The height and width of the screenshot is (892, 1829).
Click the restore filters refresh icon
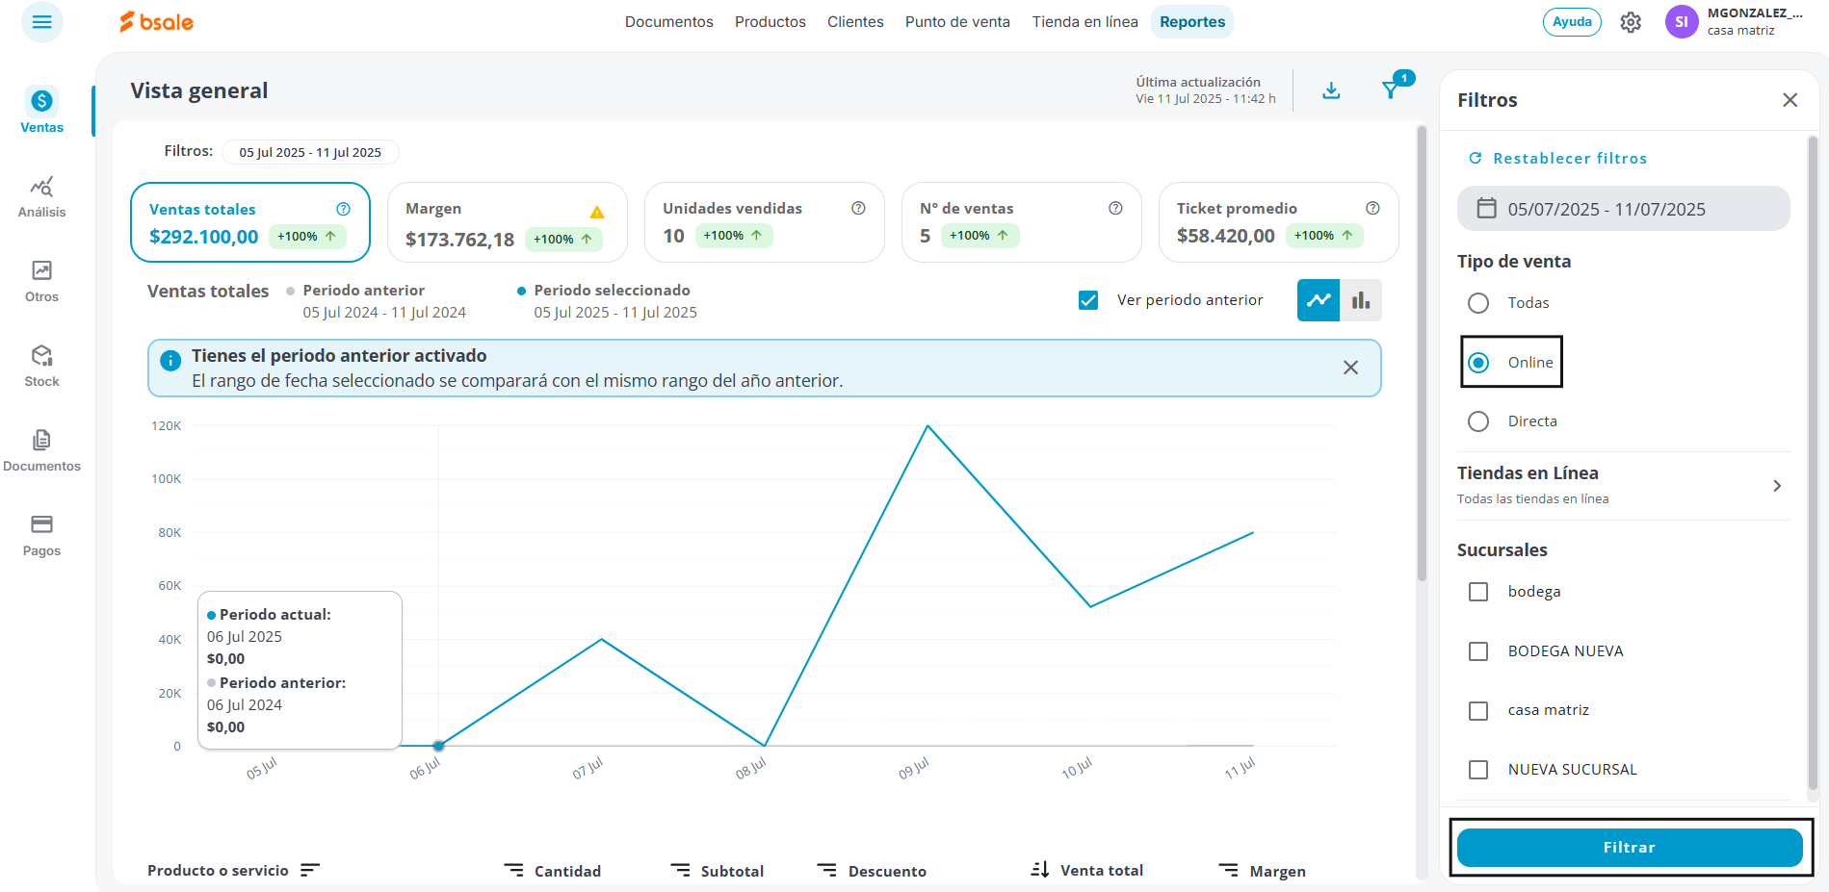[x=1475, y=158]
